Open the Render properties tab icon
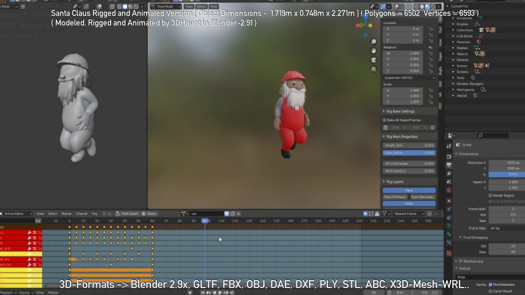 449,157
